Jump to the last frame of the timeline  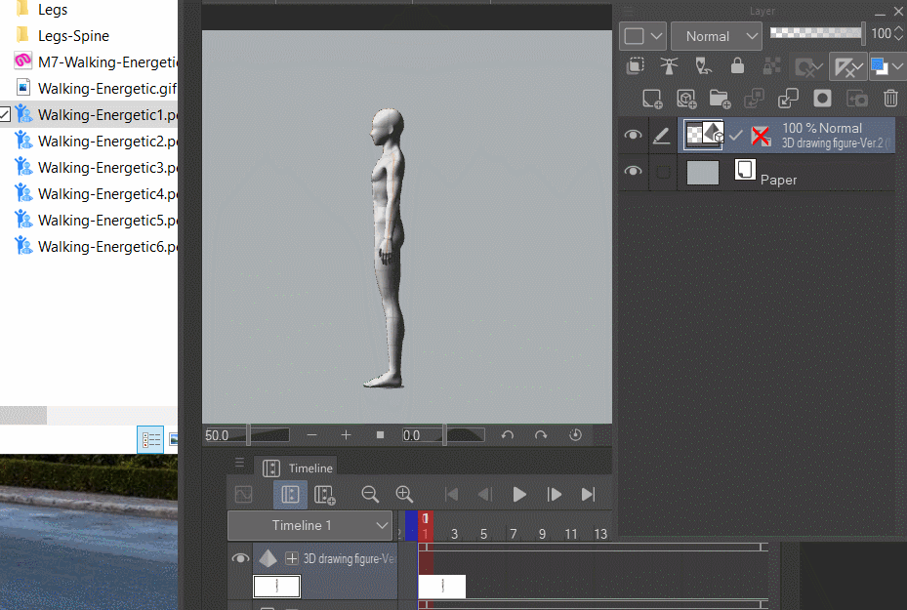tap(588, 495)
